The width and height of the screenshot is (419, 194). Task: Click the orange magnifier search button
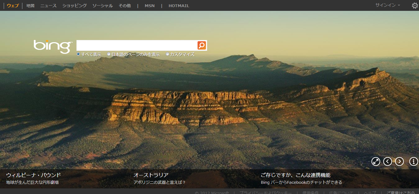[202, 45]
